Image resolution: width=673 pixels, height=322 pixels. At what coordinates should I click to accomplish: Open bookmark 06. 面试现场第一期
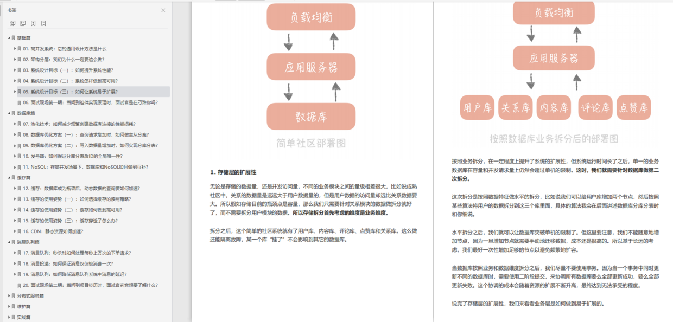click(90, 102)
